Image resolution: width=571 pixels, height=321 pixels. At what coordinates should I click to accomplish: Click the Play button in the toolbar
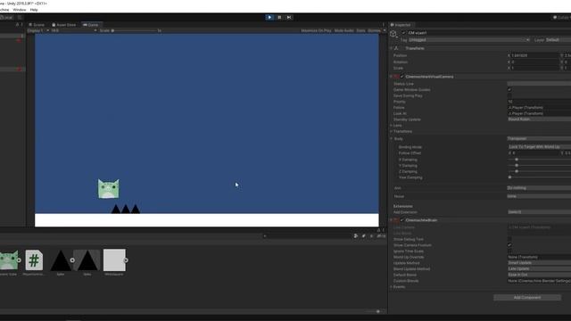269,17
